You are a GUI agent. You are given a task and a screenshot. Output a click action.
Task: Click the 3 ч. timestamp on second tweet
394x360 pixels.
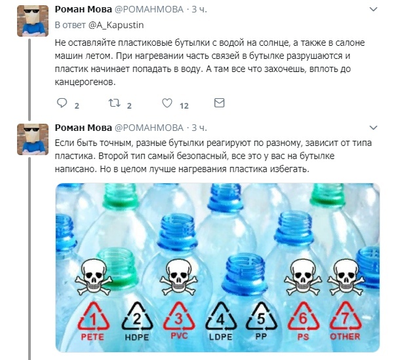[199, 128]
